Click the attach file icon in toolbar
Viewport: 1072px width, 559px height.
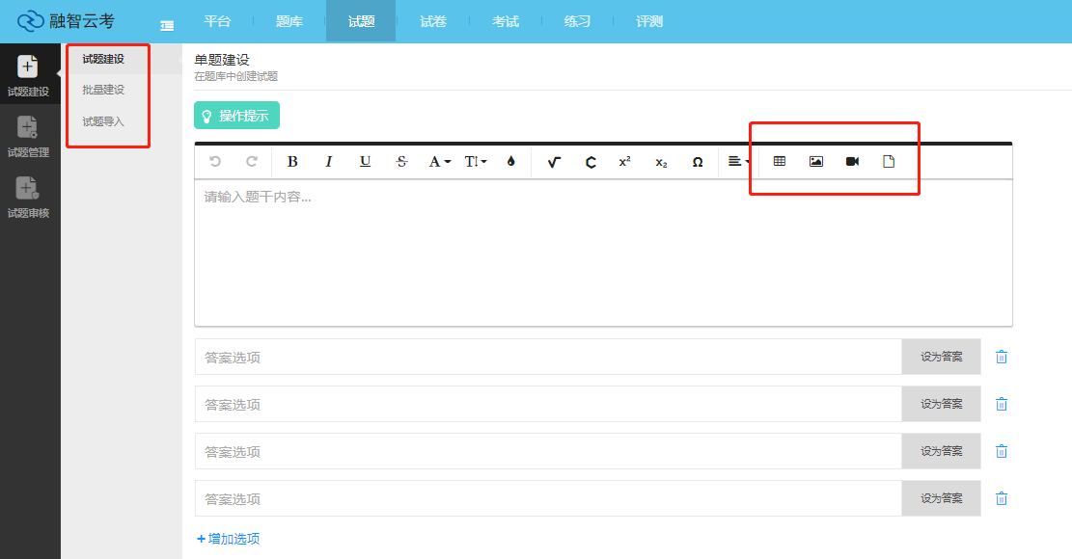coord(889,162)
